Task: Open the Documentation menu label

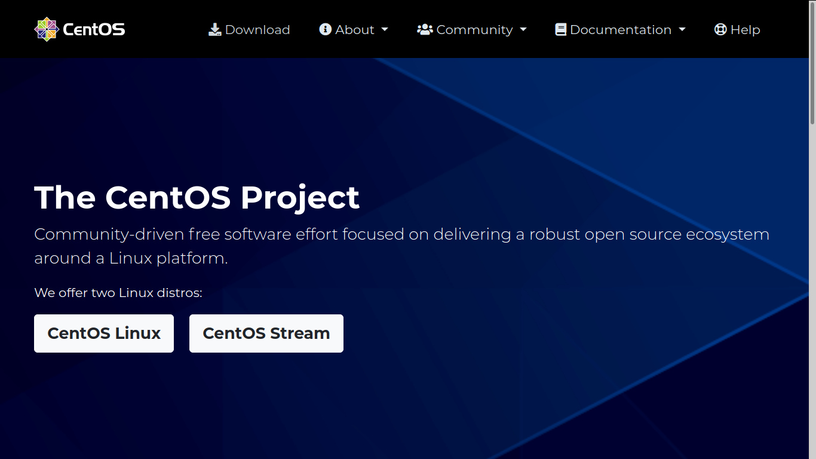Action: (x=621, y=30)
